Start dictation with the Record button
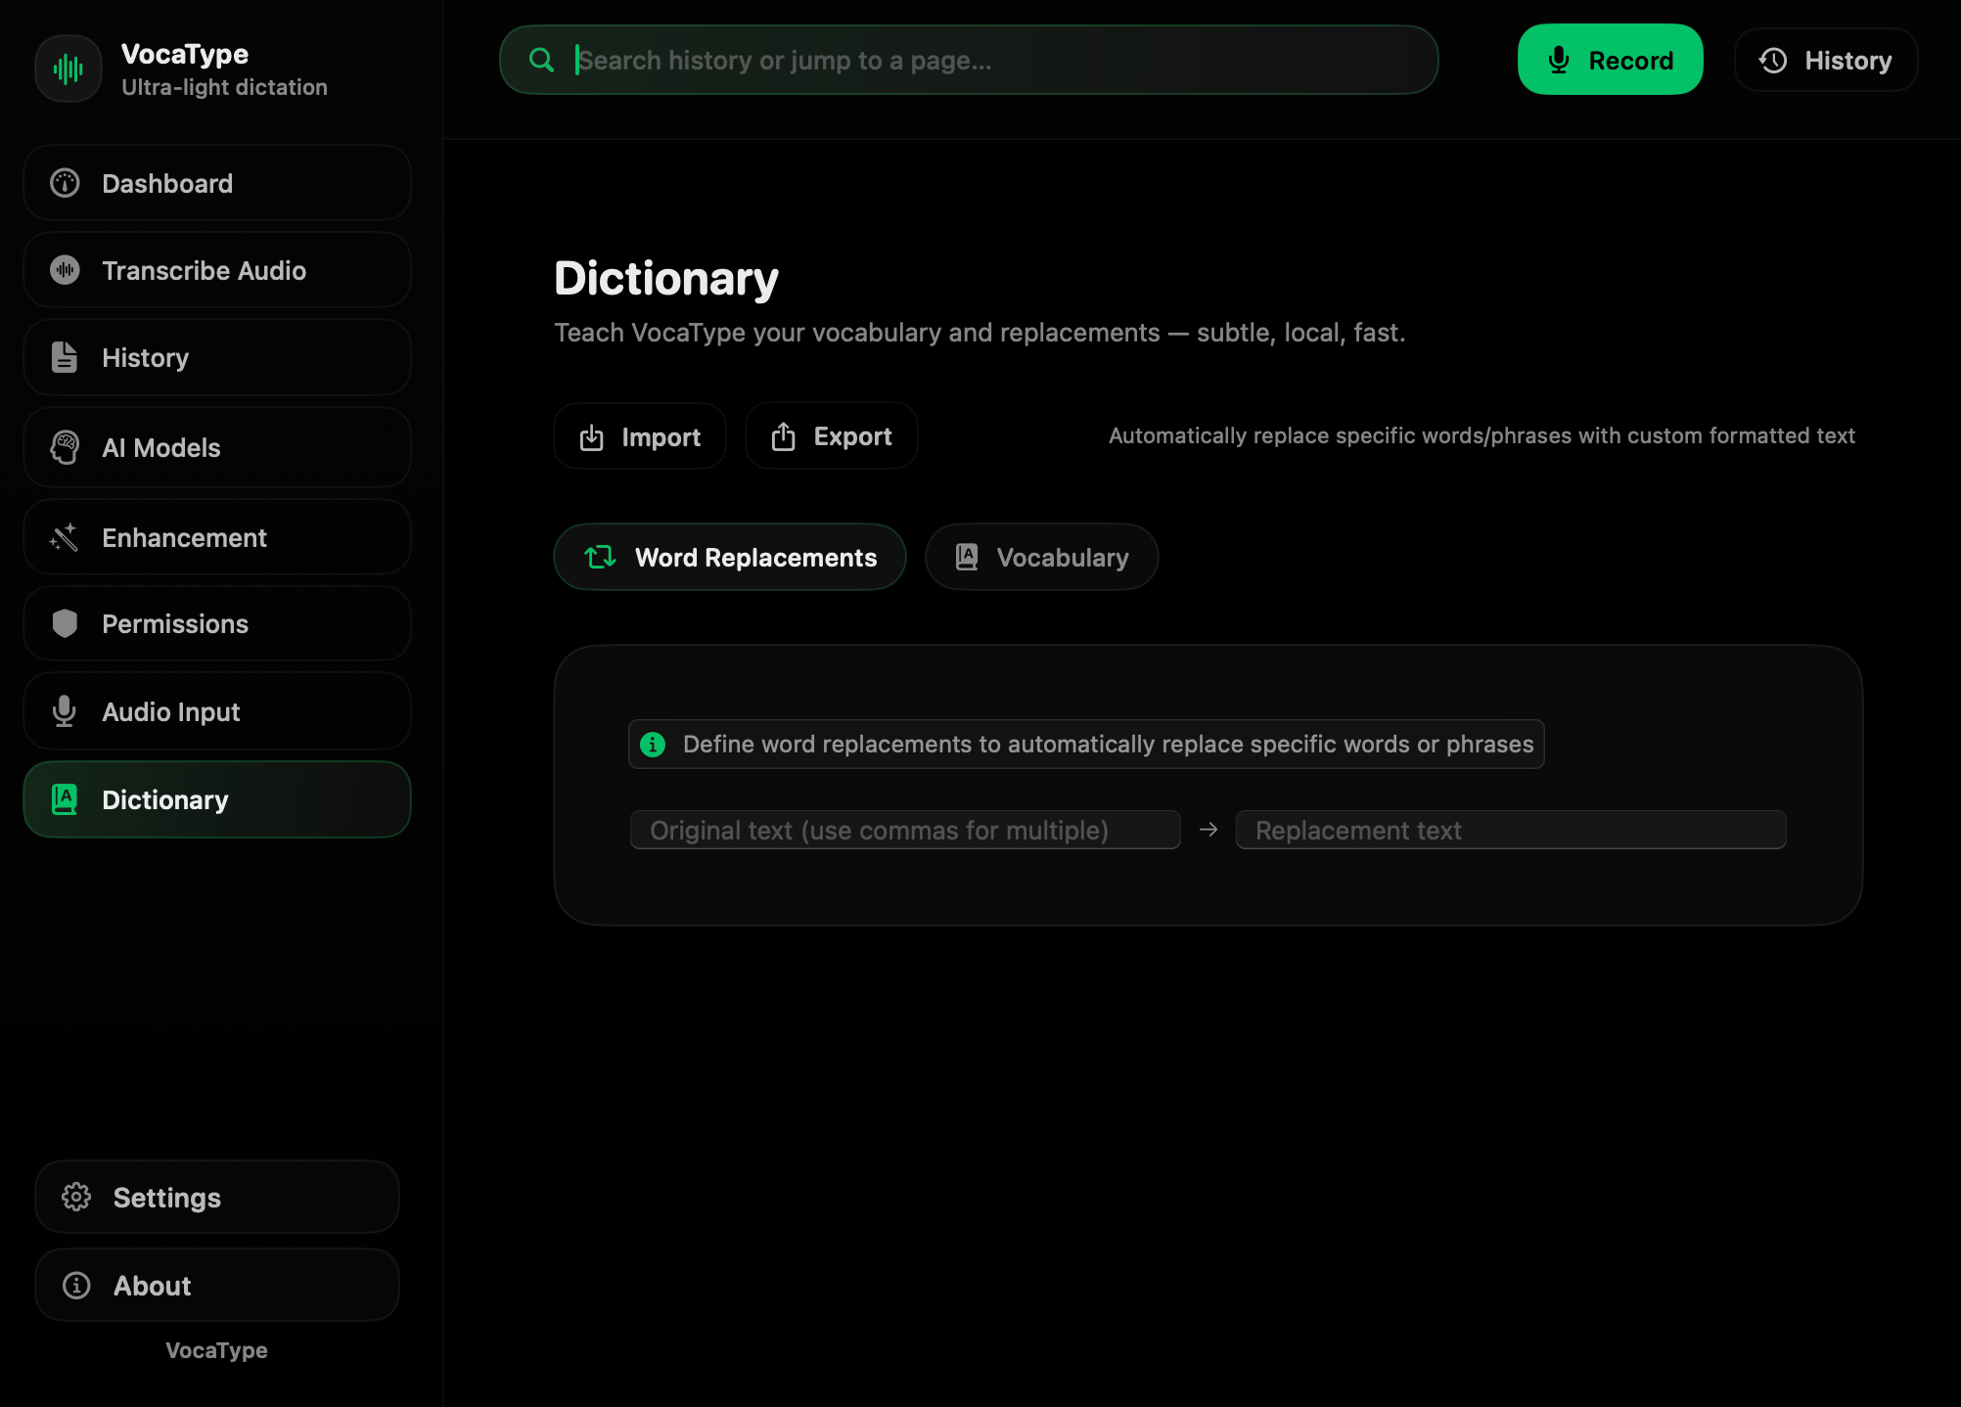Viewport: 1961px width, 1407px height. click(1610, 61)
